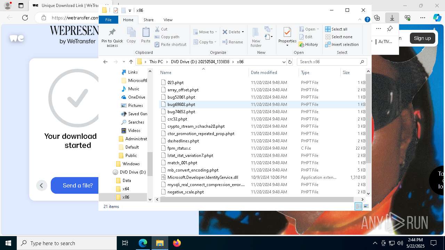445x250 pixels.
Task: Click Invert selection in ribbon
Action: pos(342,44)
